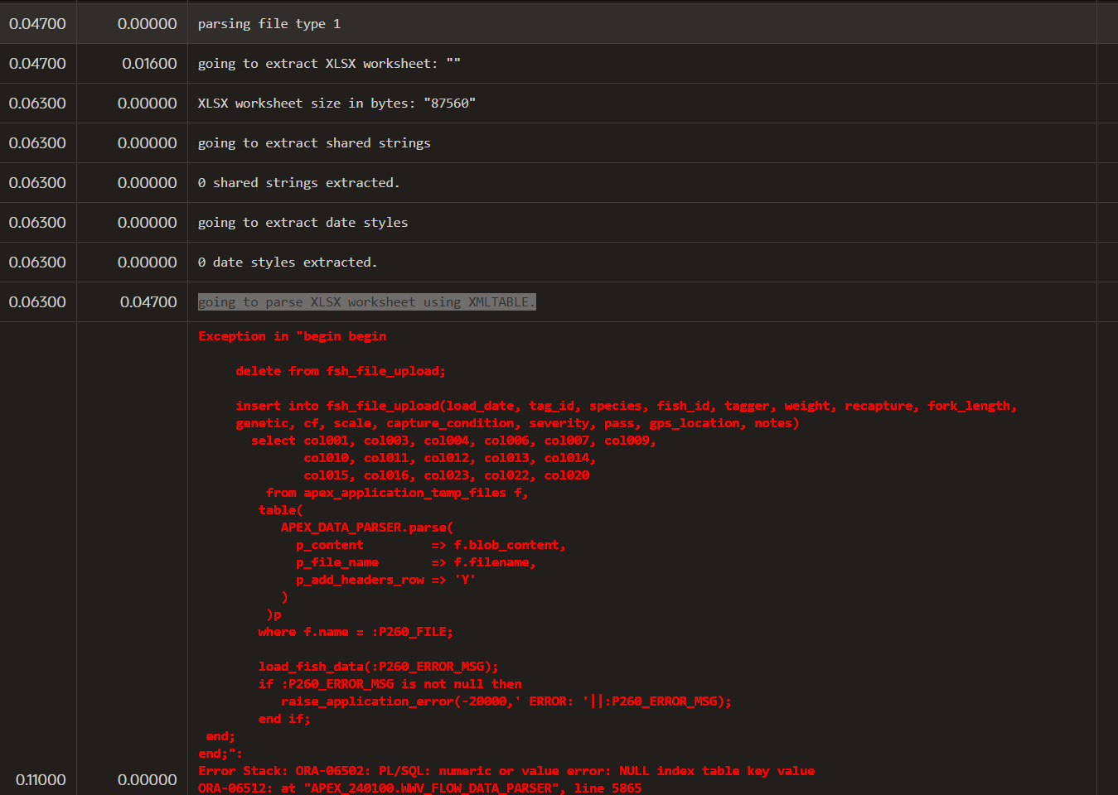Click execution time 0.04700 in XMLTABLE row
Viewport: 1118px width, 795px height.
(x=148, y=302)
